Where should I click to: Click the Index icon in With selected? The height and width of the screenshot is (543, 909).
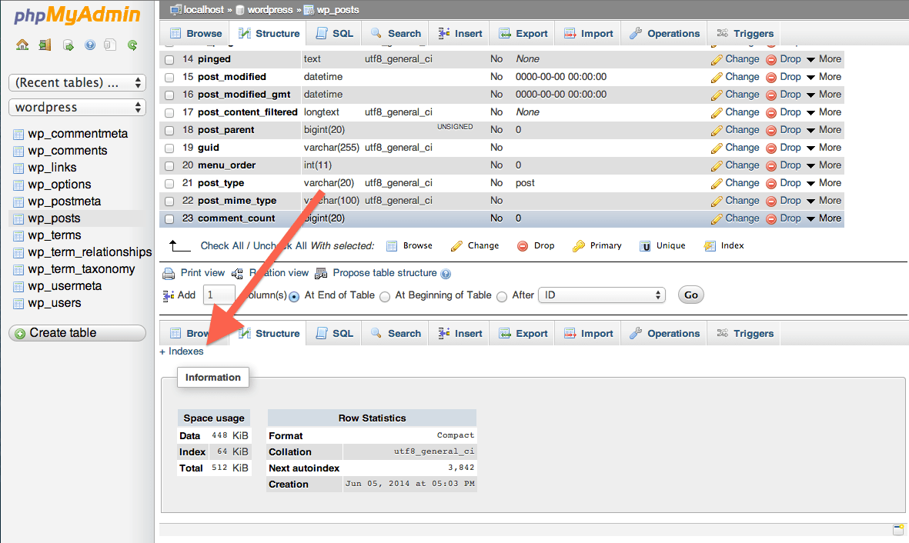pyautogui.click(x=710, y=246)
